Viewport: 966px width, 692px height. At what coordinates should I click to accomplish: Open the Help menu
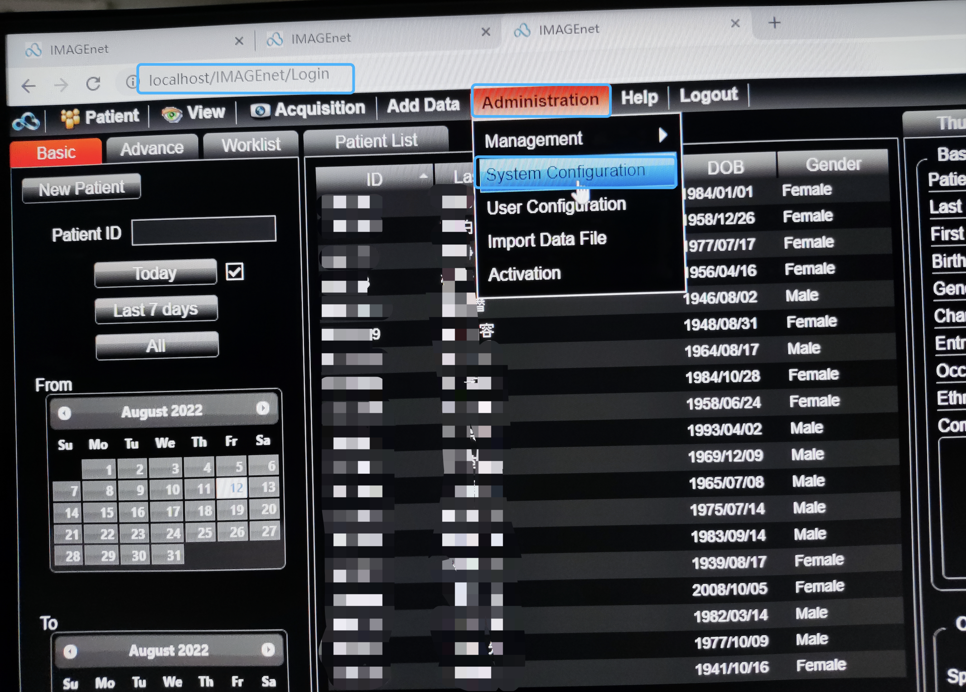(639, 97)
